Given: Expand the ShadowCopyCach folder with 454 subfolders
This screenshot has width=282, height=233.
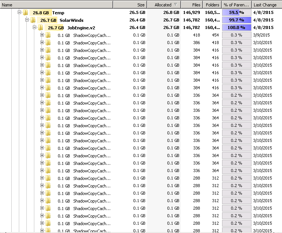Looking at the screenshot, I should click(x=42, y=35).
